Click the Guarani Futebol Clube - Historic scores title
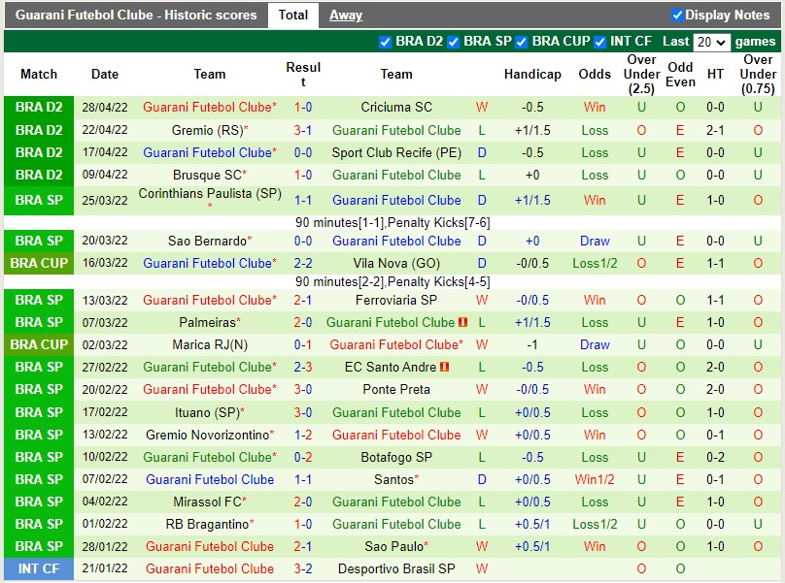This screenshot has width=785, height=583. 136,15
